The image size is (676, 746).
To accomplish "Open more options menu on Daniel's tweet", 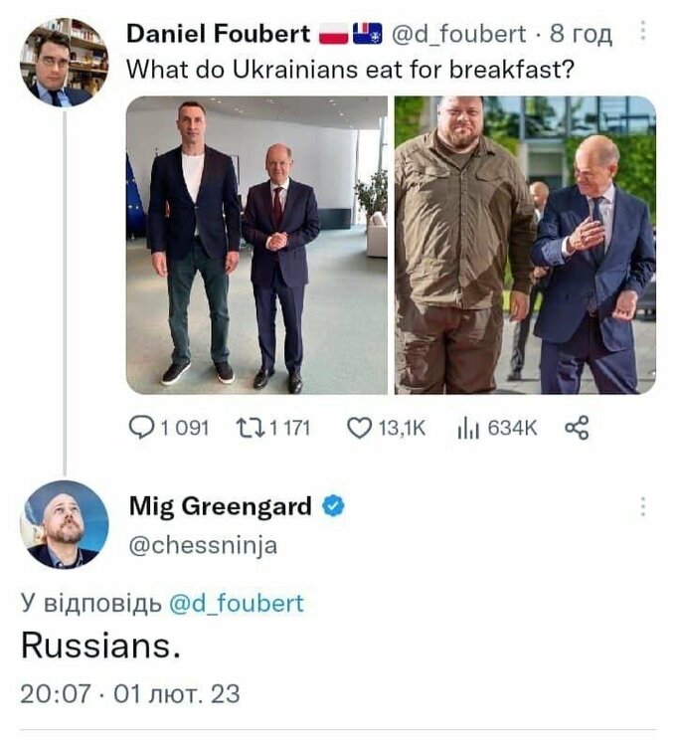I will 643,32.
